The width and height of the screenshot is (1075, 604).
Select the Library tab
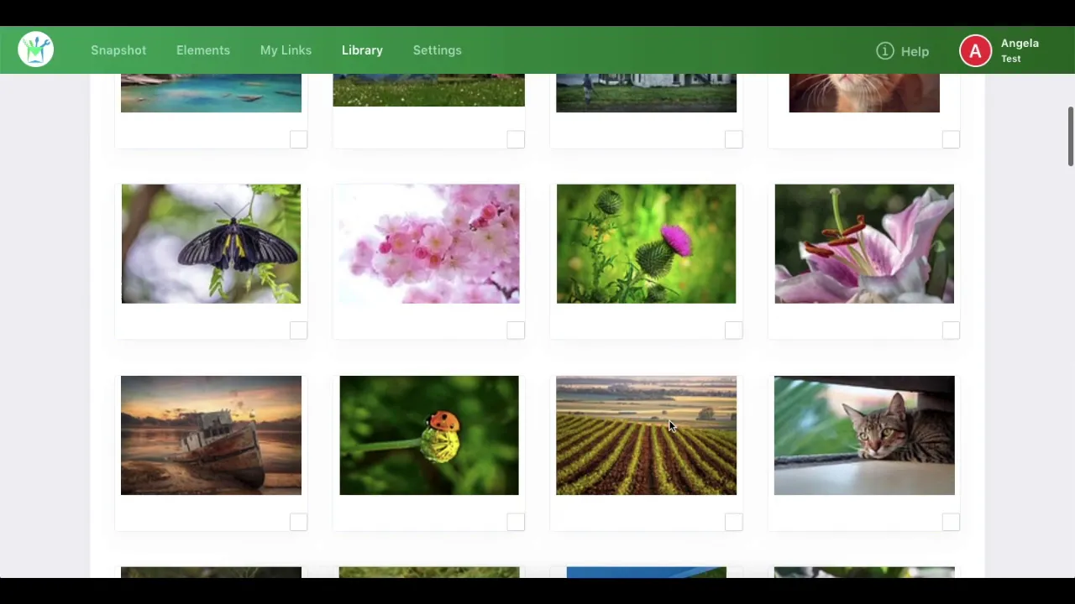362,50
